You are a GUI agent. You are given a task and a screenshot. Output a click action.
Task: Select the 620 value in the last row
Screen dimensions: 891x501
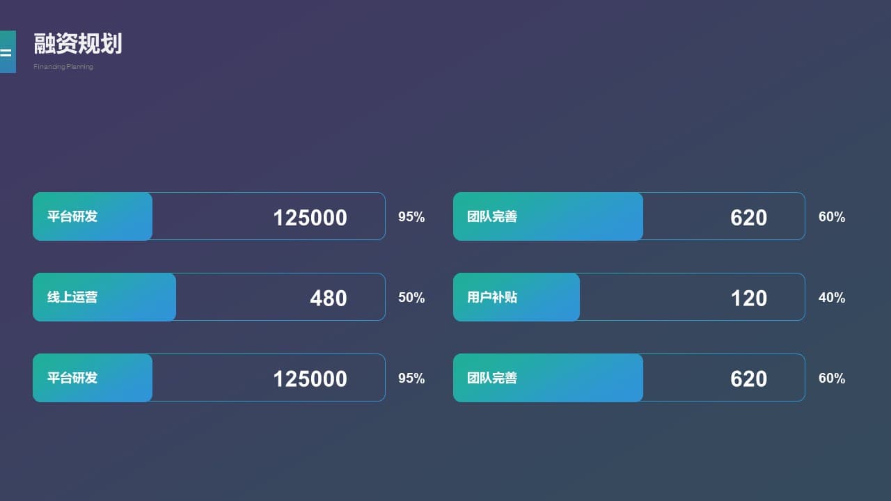(x=749, y=379)
